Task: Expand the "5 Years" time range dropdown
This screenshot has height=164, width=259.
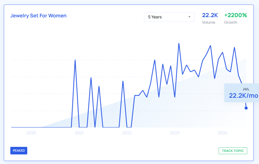Action: tap(169, 17)
